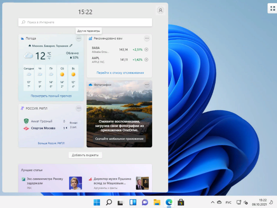277x208 pixels.
Task: Add BABA to watchlist with plus icon
Action: (x=146, y=50)
